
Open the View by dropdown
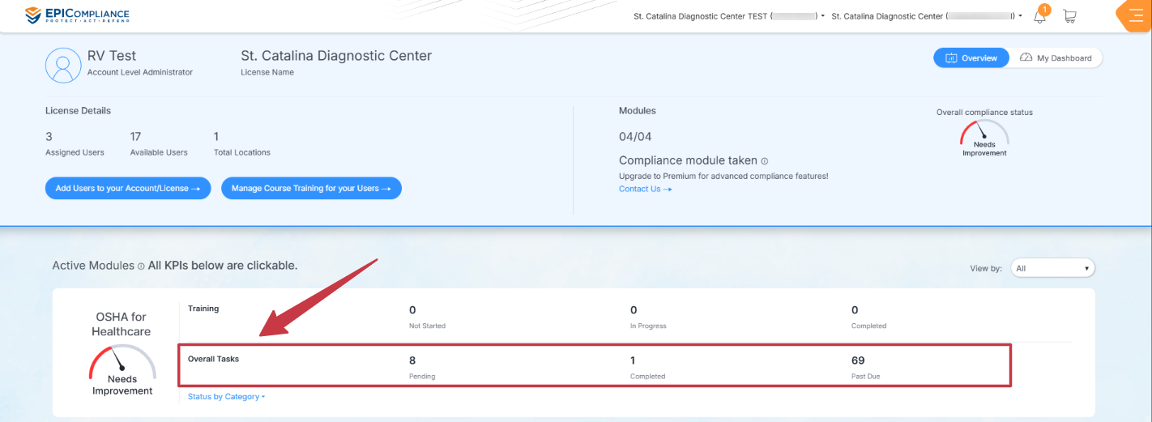tap(1052, 268)
